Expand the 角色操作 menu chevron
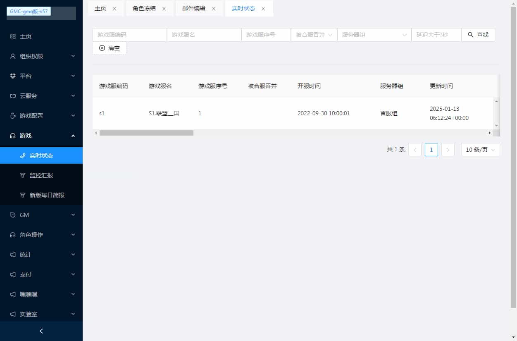 [x=73, y=235]
